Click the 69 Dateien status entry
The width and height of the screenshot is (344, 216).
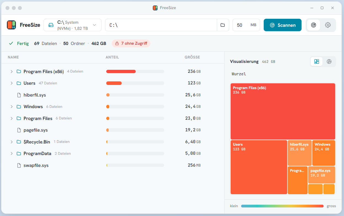coord(46,43)
